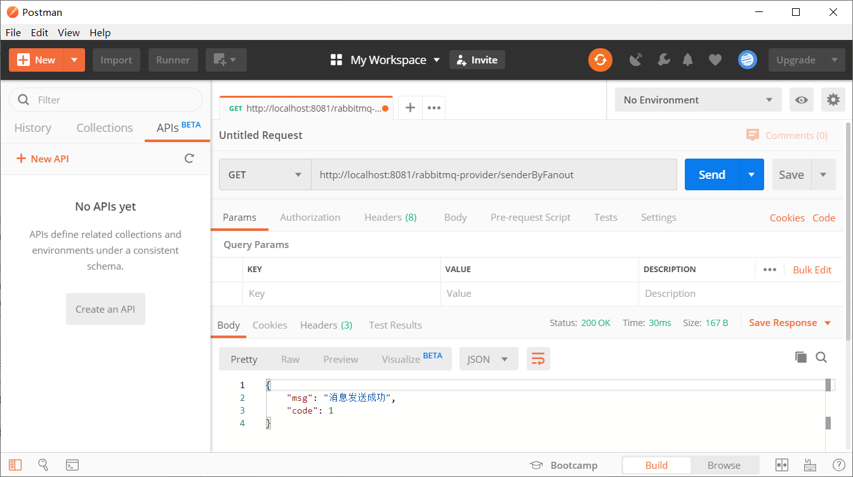
Task: Open the Send options arrow
Action: pos(751,174)
